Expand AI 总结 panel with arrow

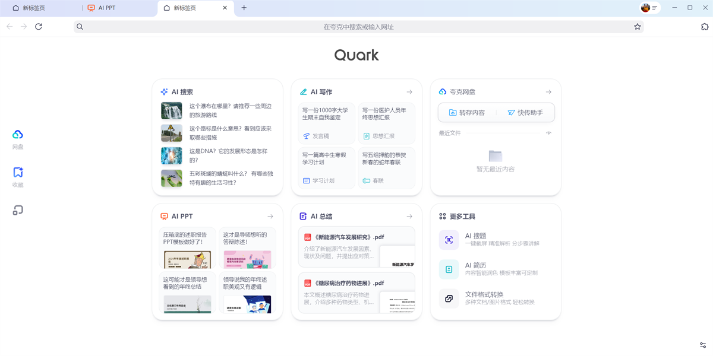pyautogui.click(x=409, y=217)
